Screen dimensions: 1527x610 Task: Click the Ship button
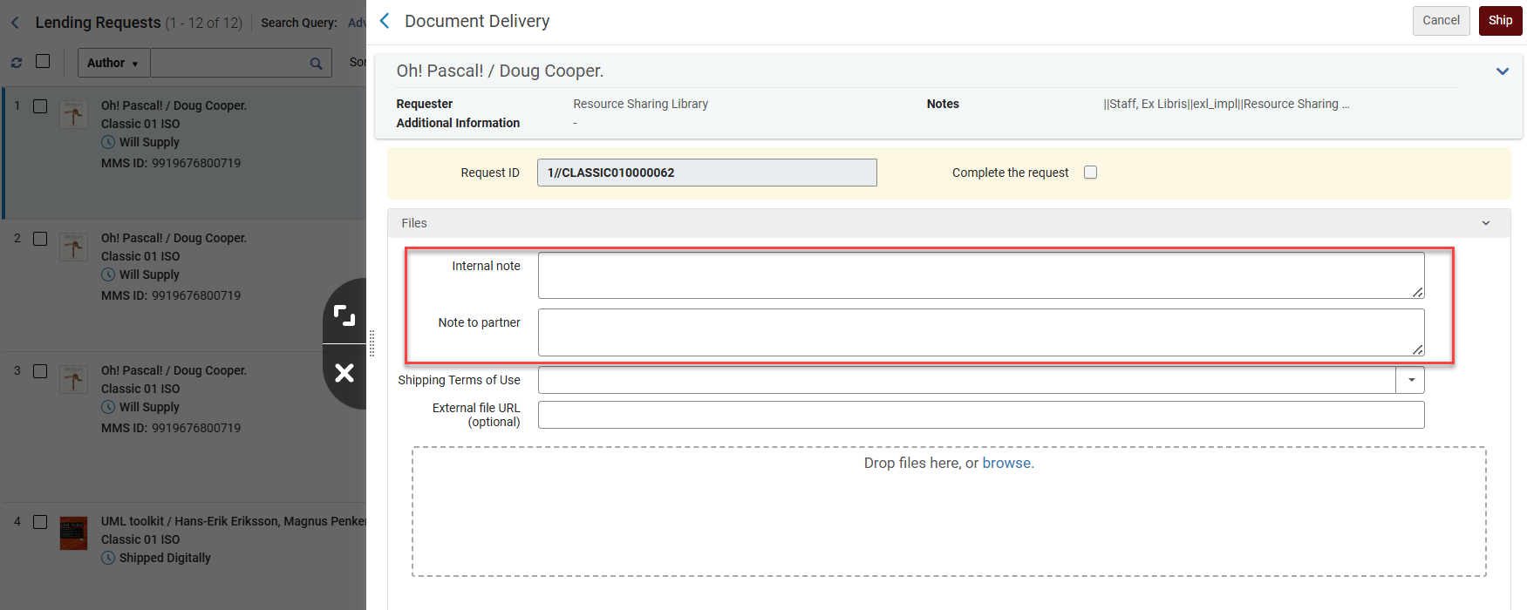tap(1500, 21)
